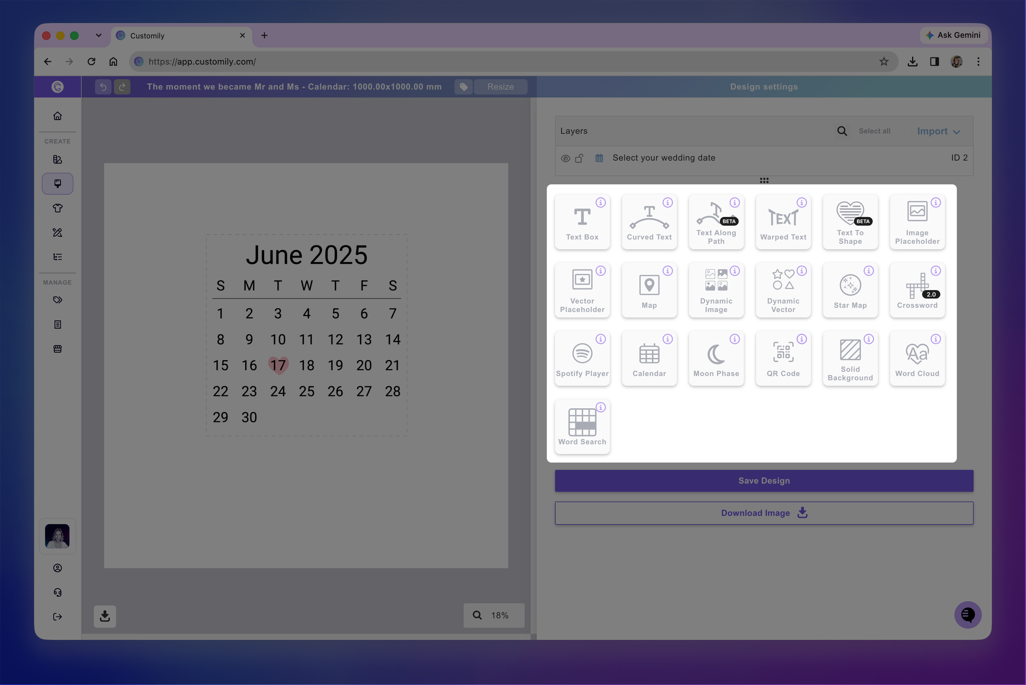Add a Curved Text element
The width and height of the screenshot is (1026, 685).
point(649,222)
